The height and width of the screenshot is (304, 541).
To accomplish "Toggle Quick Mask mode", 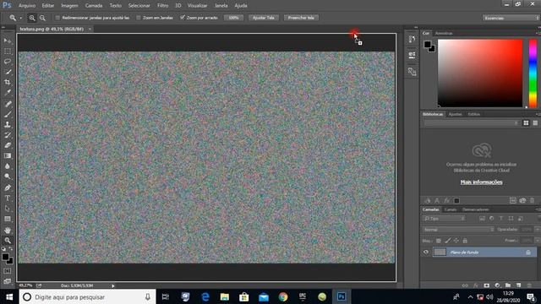I will tap(8, 271).
